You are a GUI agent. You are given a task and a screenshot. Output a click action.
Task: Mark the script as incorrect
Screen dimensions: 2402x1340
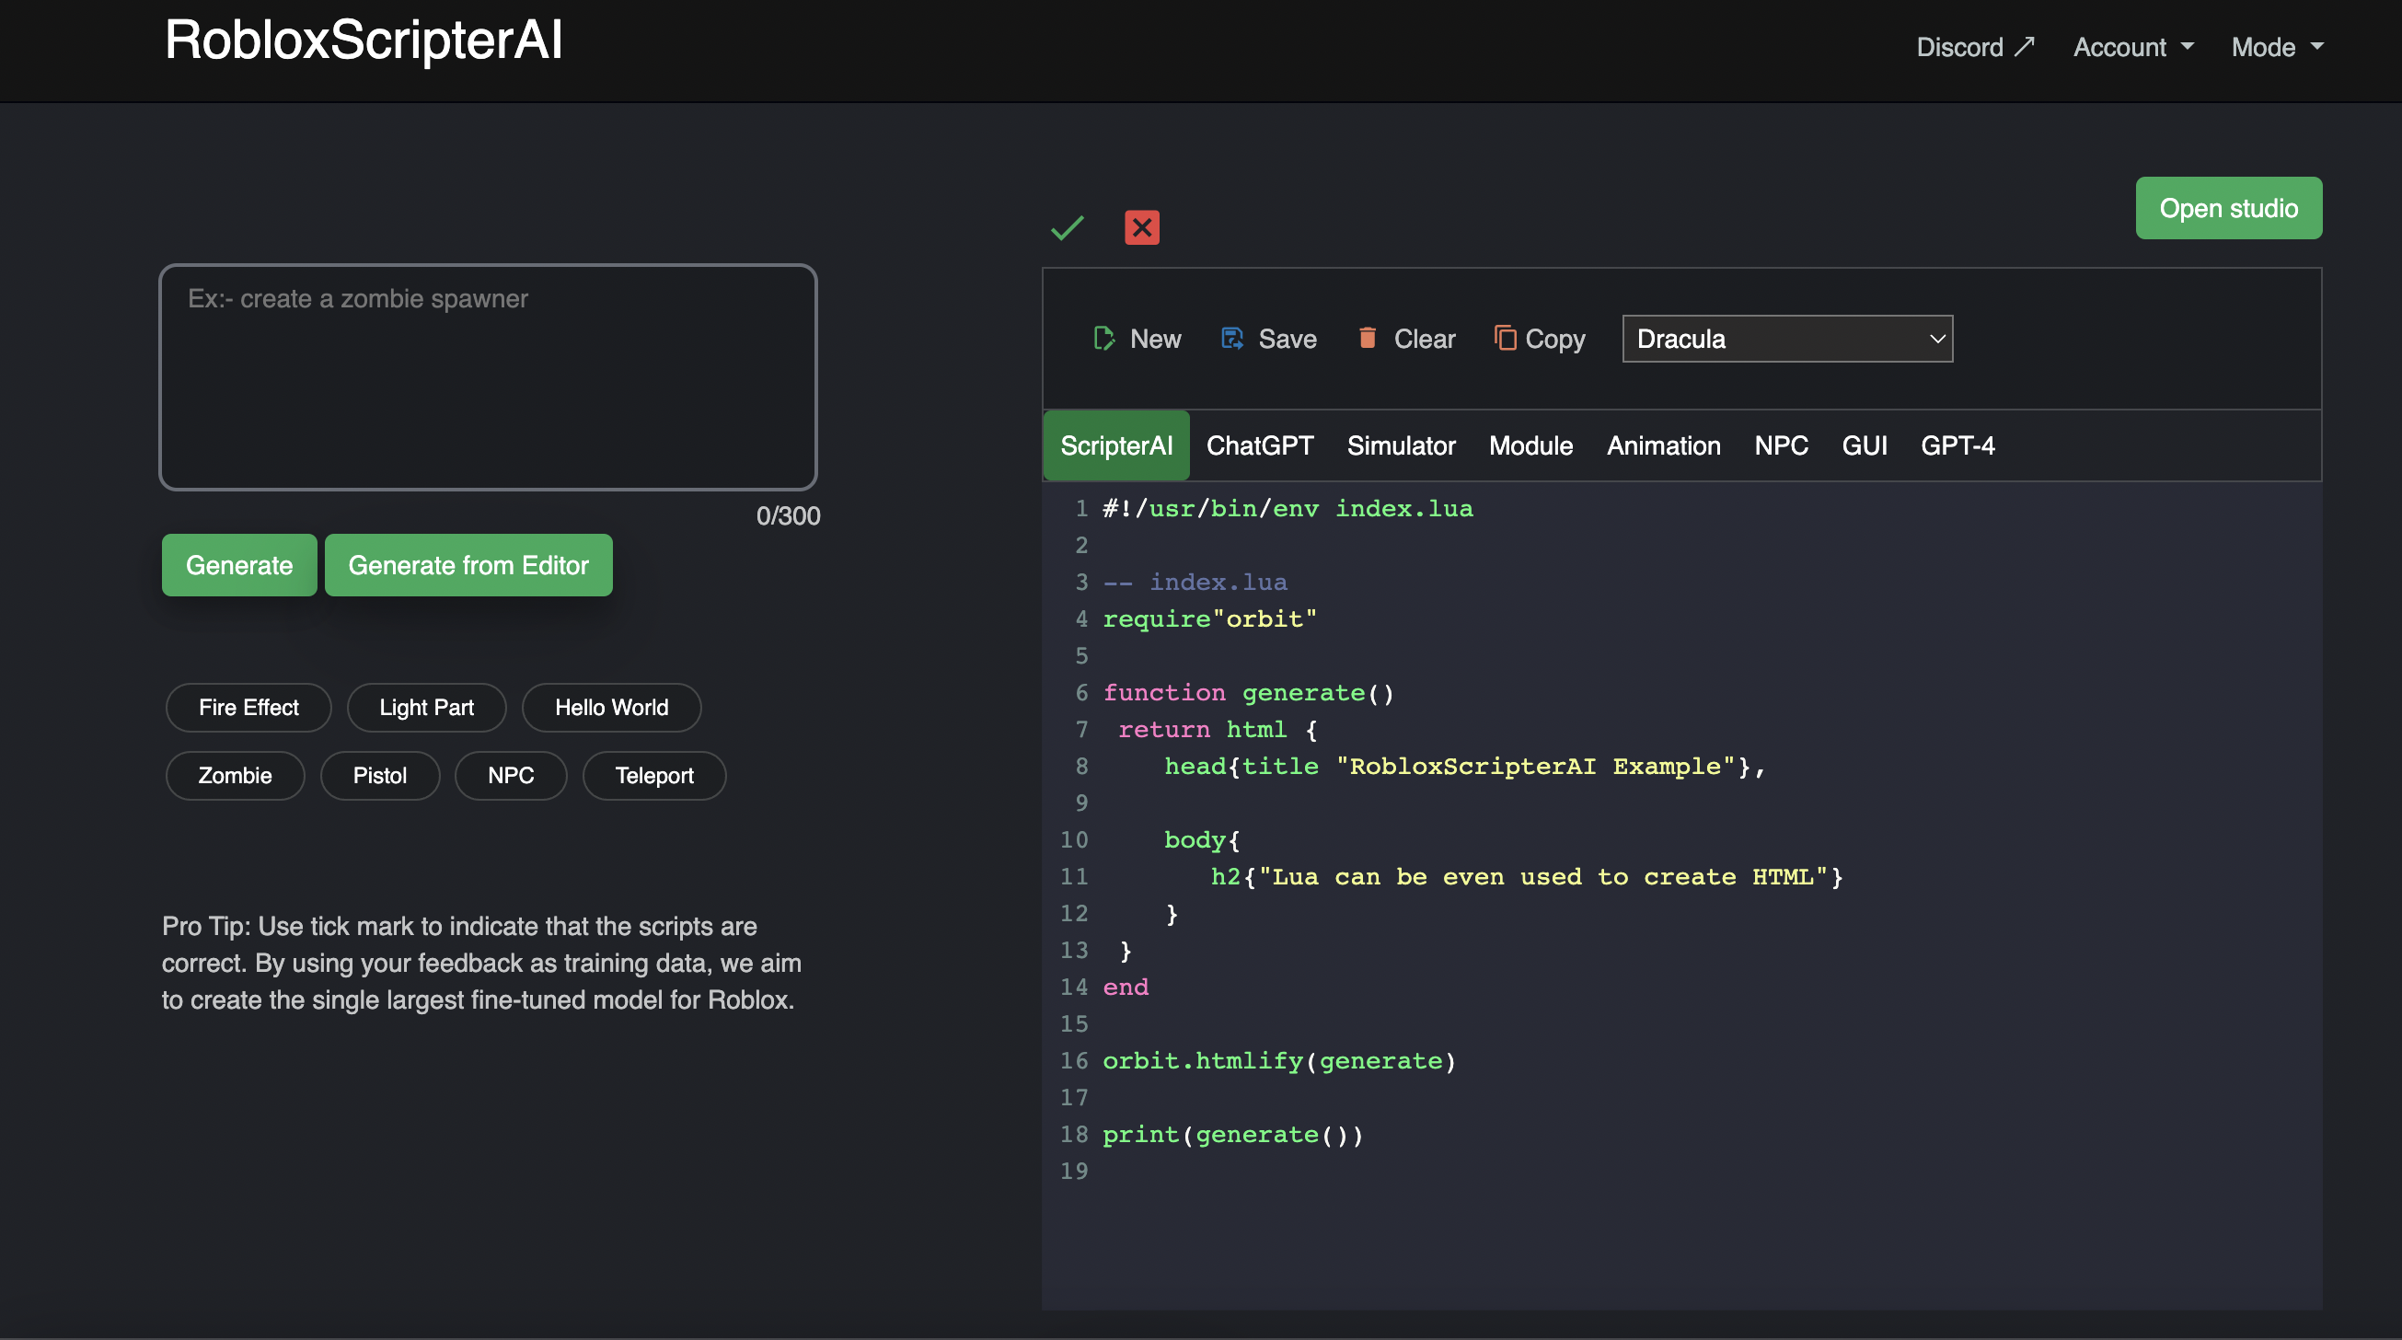1141,227
